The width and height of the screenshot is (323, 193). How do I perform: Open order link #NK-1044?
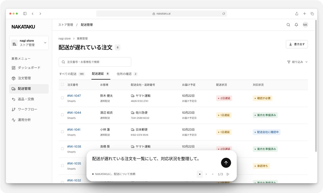pos(74,113)
